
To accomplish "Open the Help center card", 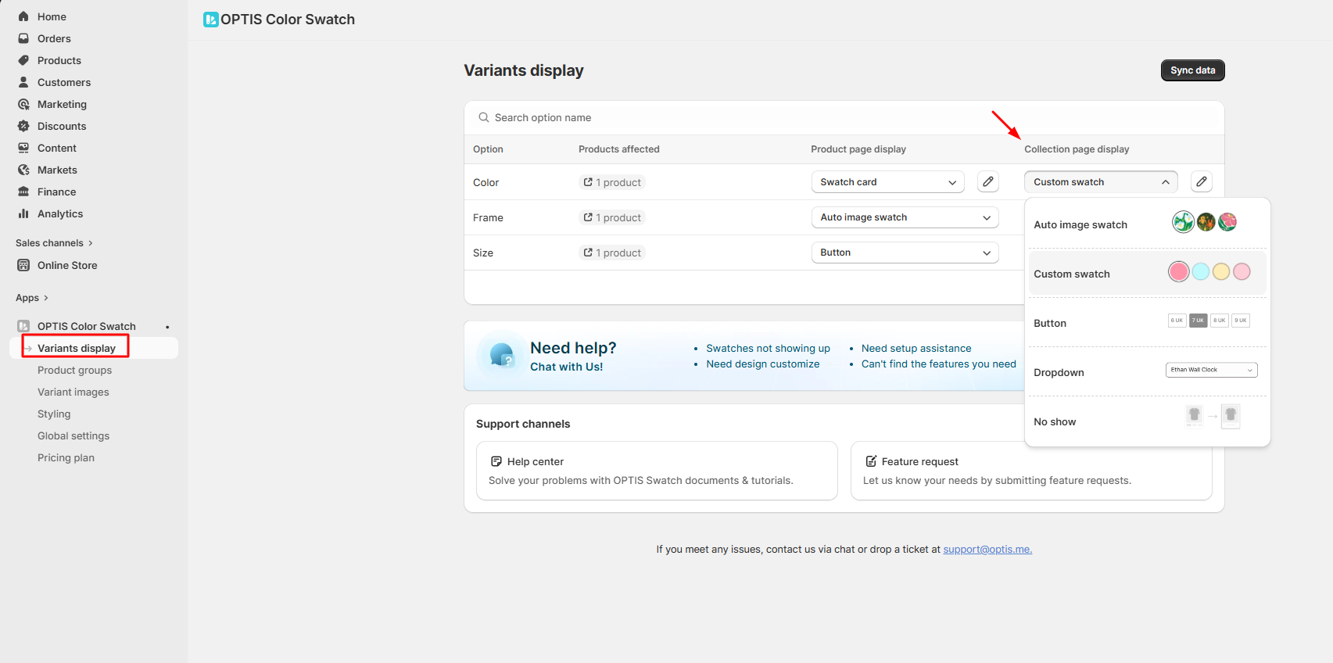I will tap(657, 471).
